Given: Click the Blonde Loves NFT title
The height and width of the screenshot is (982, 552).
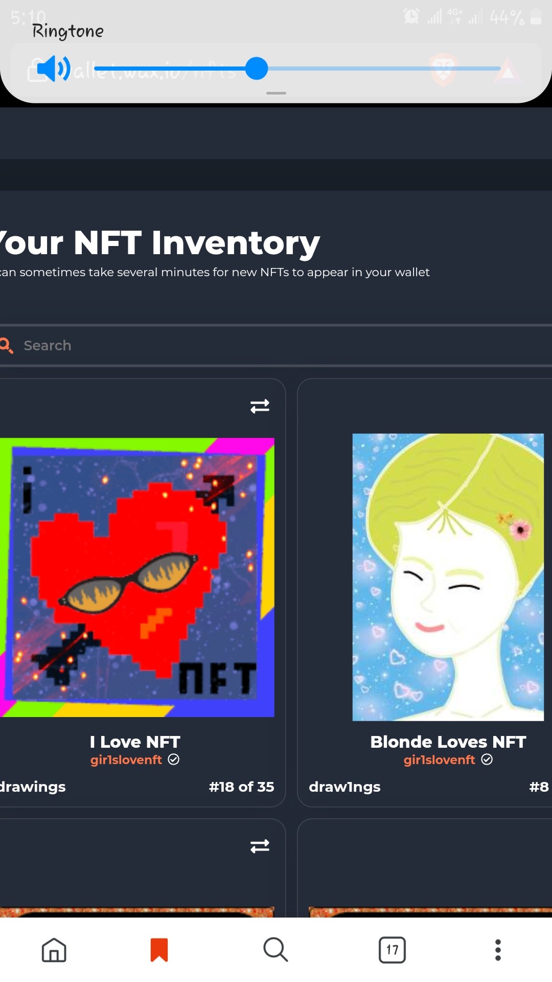Looking at the screenshot, I should click(x=448, y=742).
